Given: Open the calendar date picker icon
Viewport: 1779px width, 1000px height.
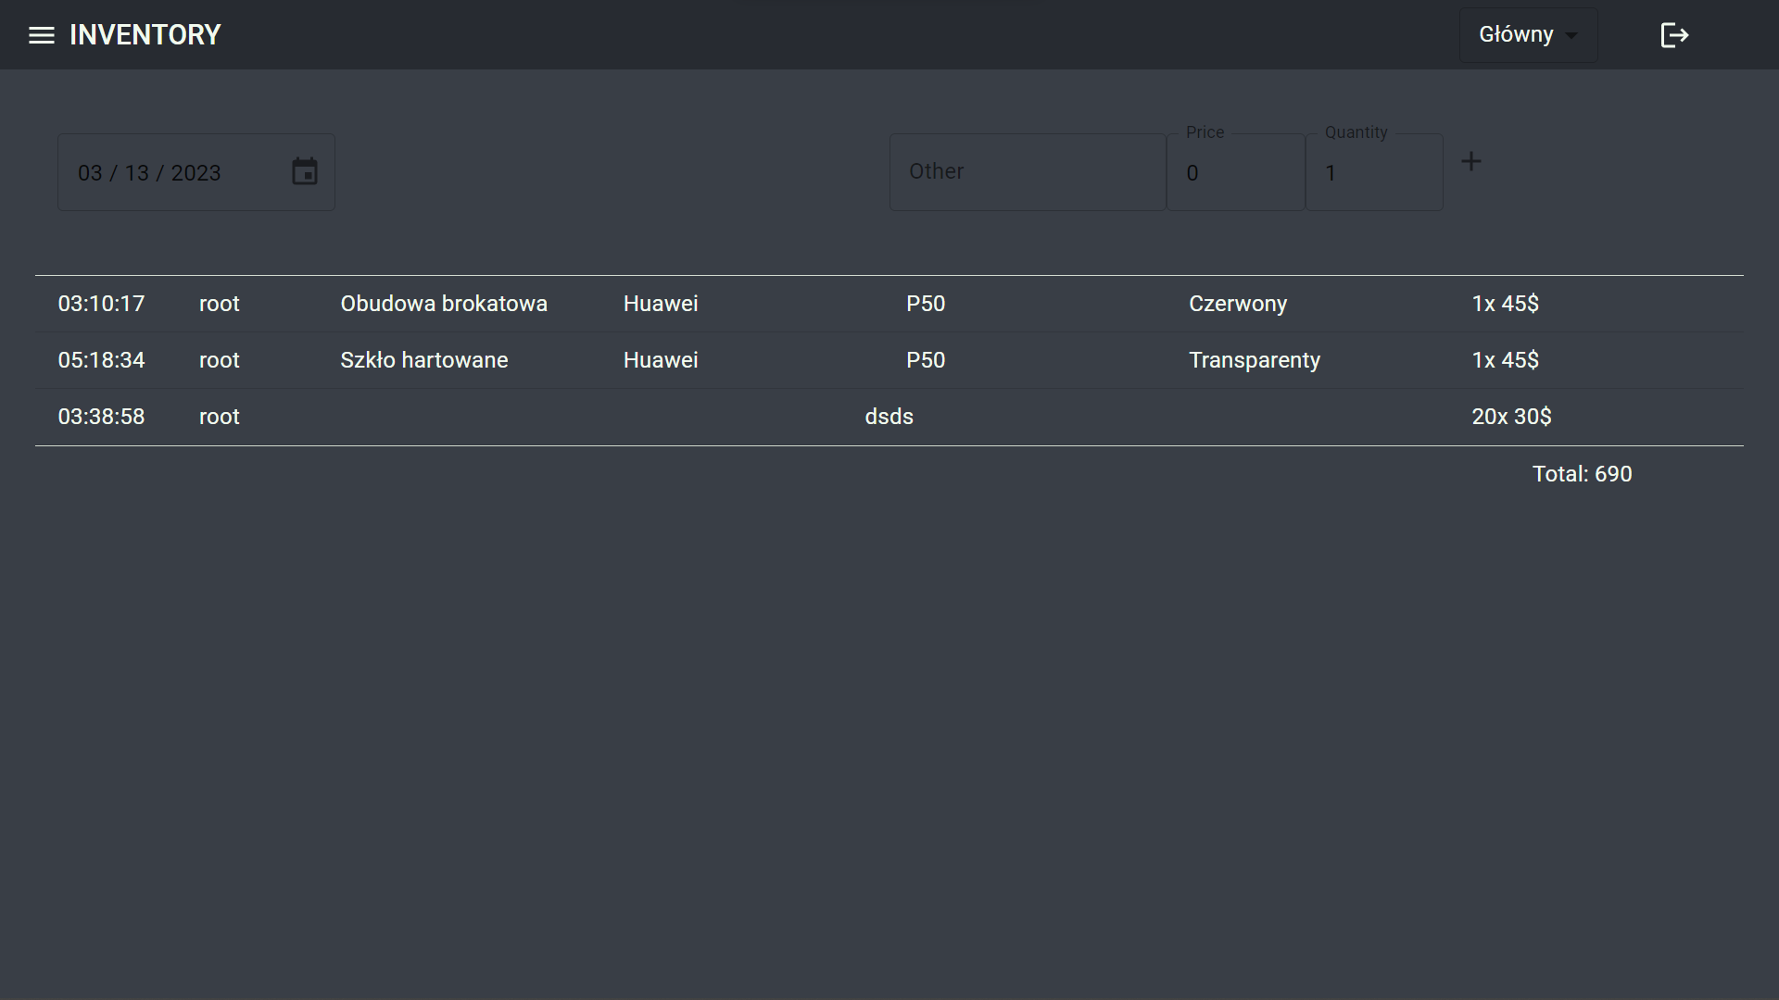Looking at the screenshot, I should click(305, 172).
